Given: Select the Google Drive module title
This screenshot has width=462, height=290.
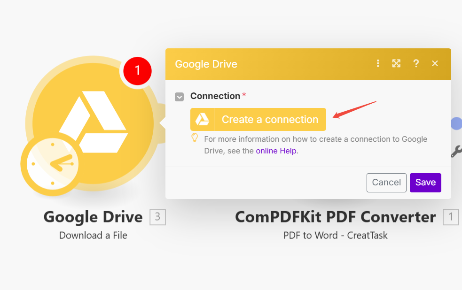Looking at the screenshot, I should pyautogui.click(x=93, y=217).
